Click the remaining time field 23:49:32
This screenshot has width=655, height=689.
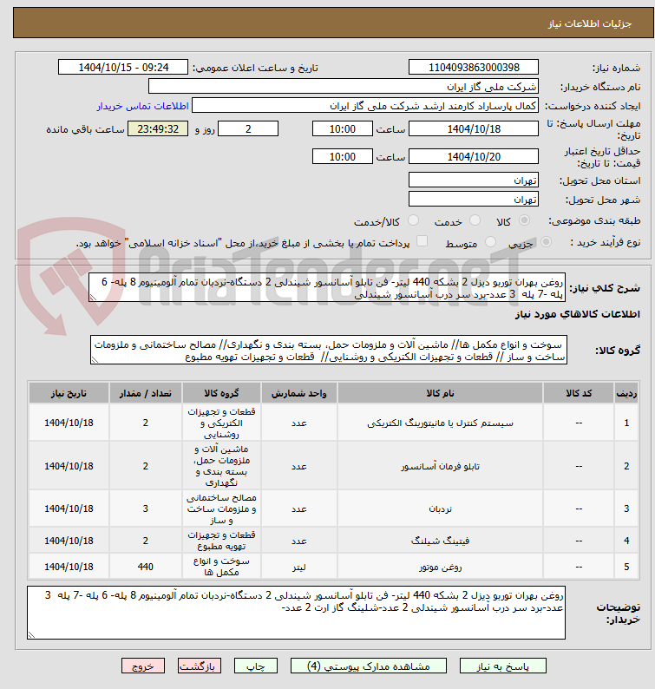tap(158, 128)
